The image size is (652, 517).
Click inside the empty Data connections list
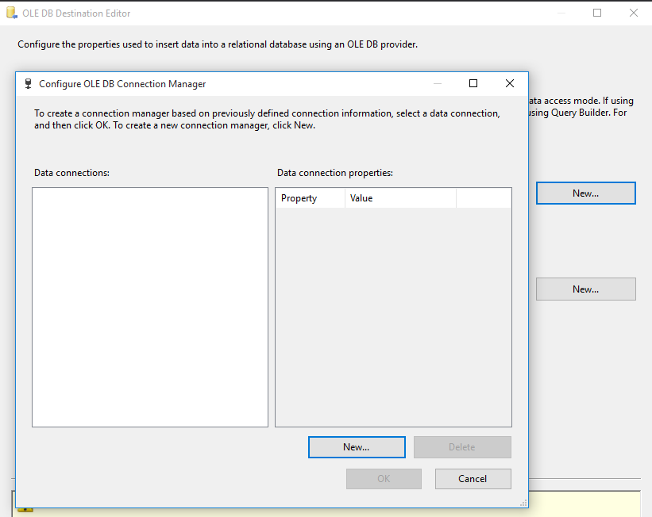click(x=149, y=307)
